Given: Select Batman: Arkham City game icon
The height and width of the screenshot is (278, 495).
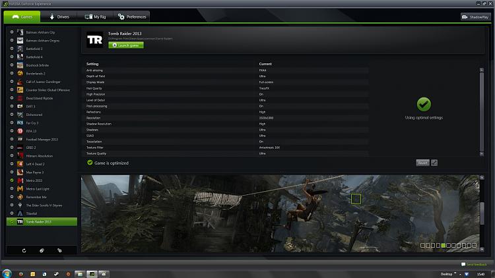Looking at the screenshot, I should pyautogui.click(x=20, y=32).
